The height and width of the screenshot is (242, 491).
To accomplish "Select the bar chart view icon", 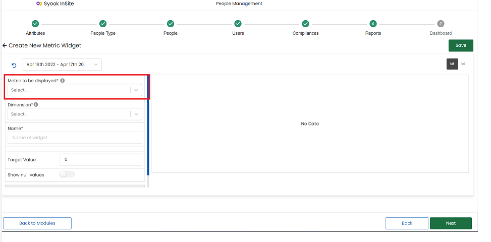I will (x=452, y=64).
